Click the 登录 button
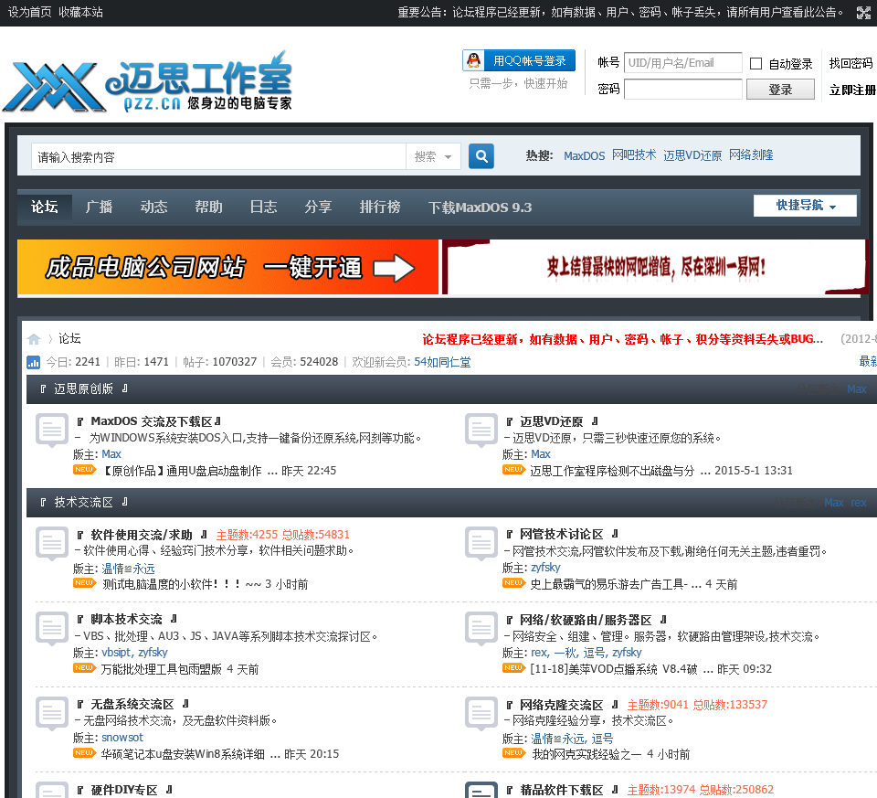 point(780,90)
